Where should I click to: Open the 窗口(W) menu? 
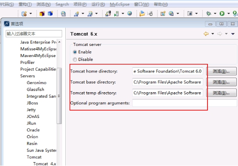click(x=142, y=4)
